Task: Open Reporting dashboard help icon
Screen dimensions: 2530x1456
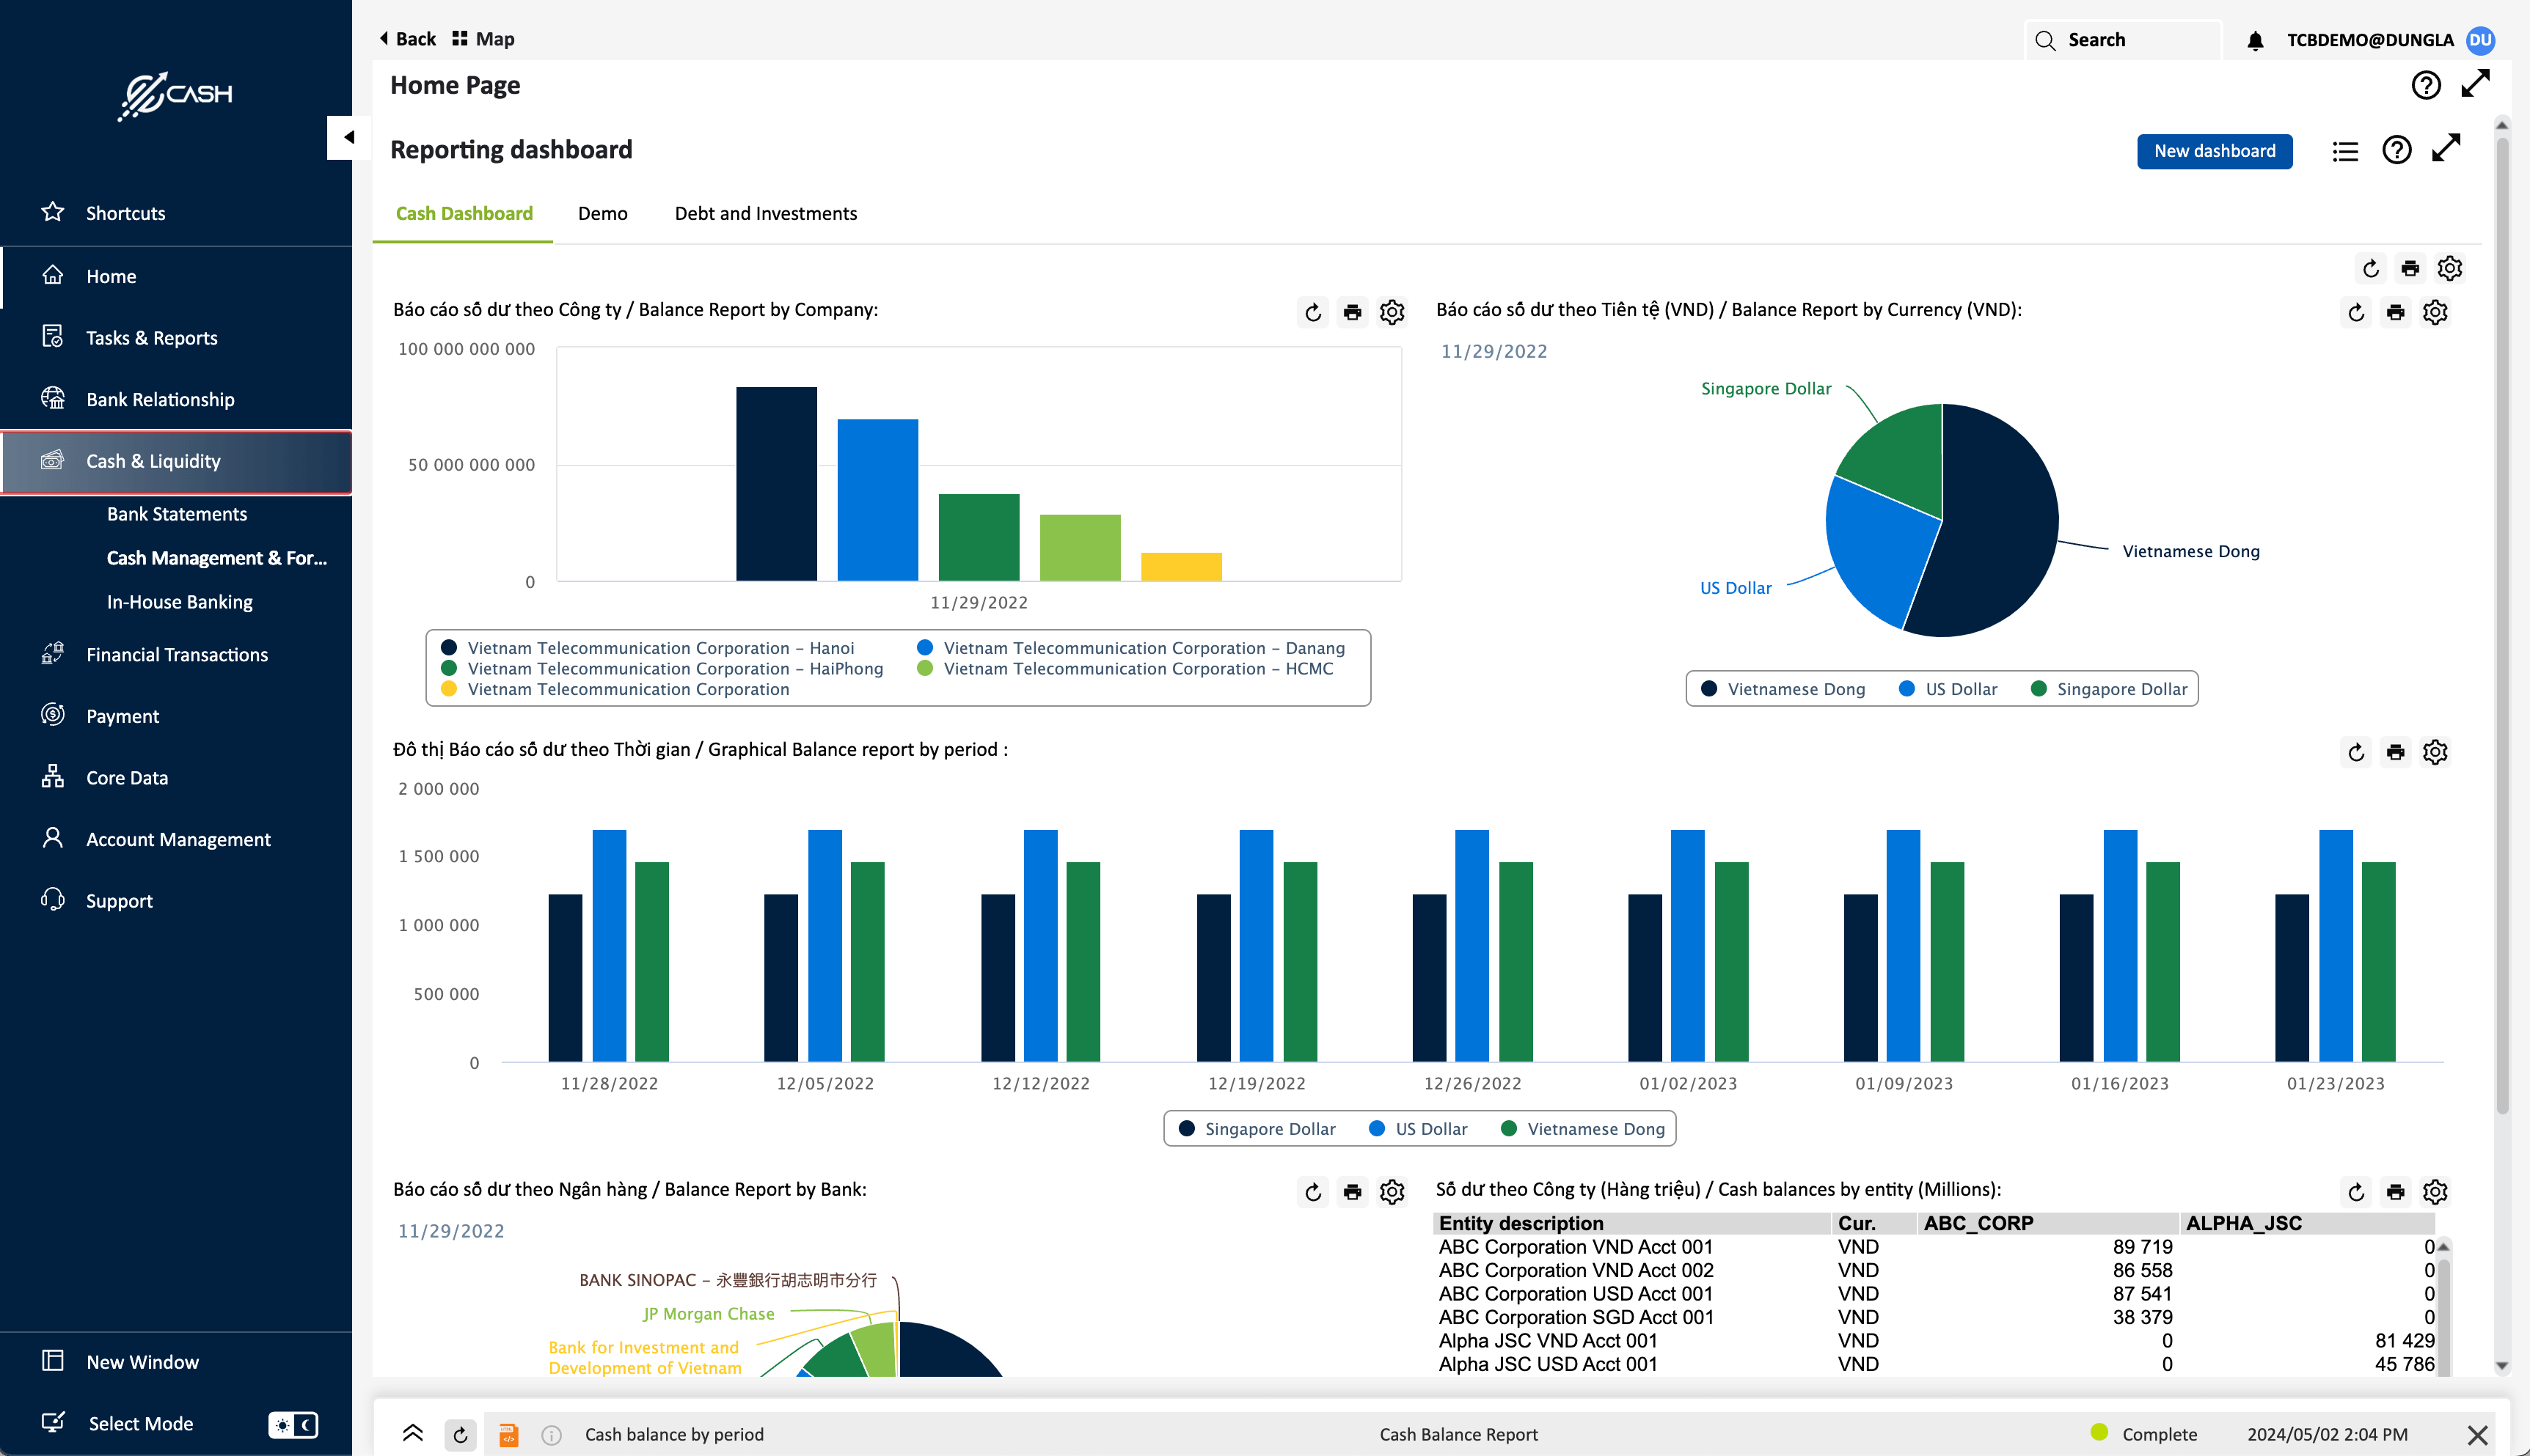Action: pyautogui.click(x=2397, y=150)
